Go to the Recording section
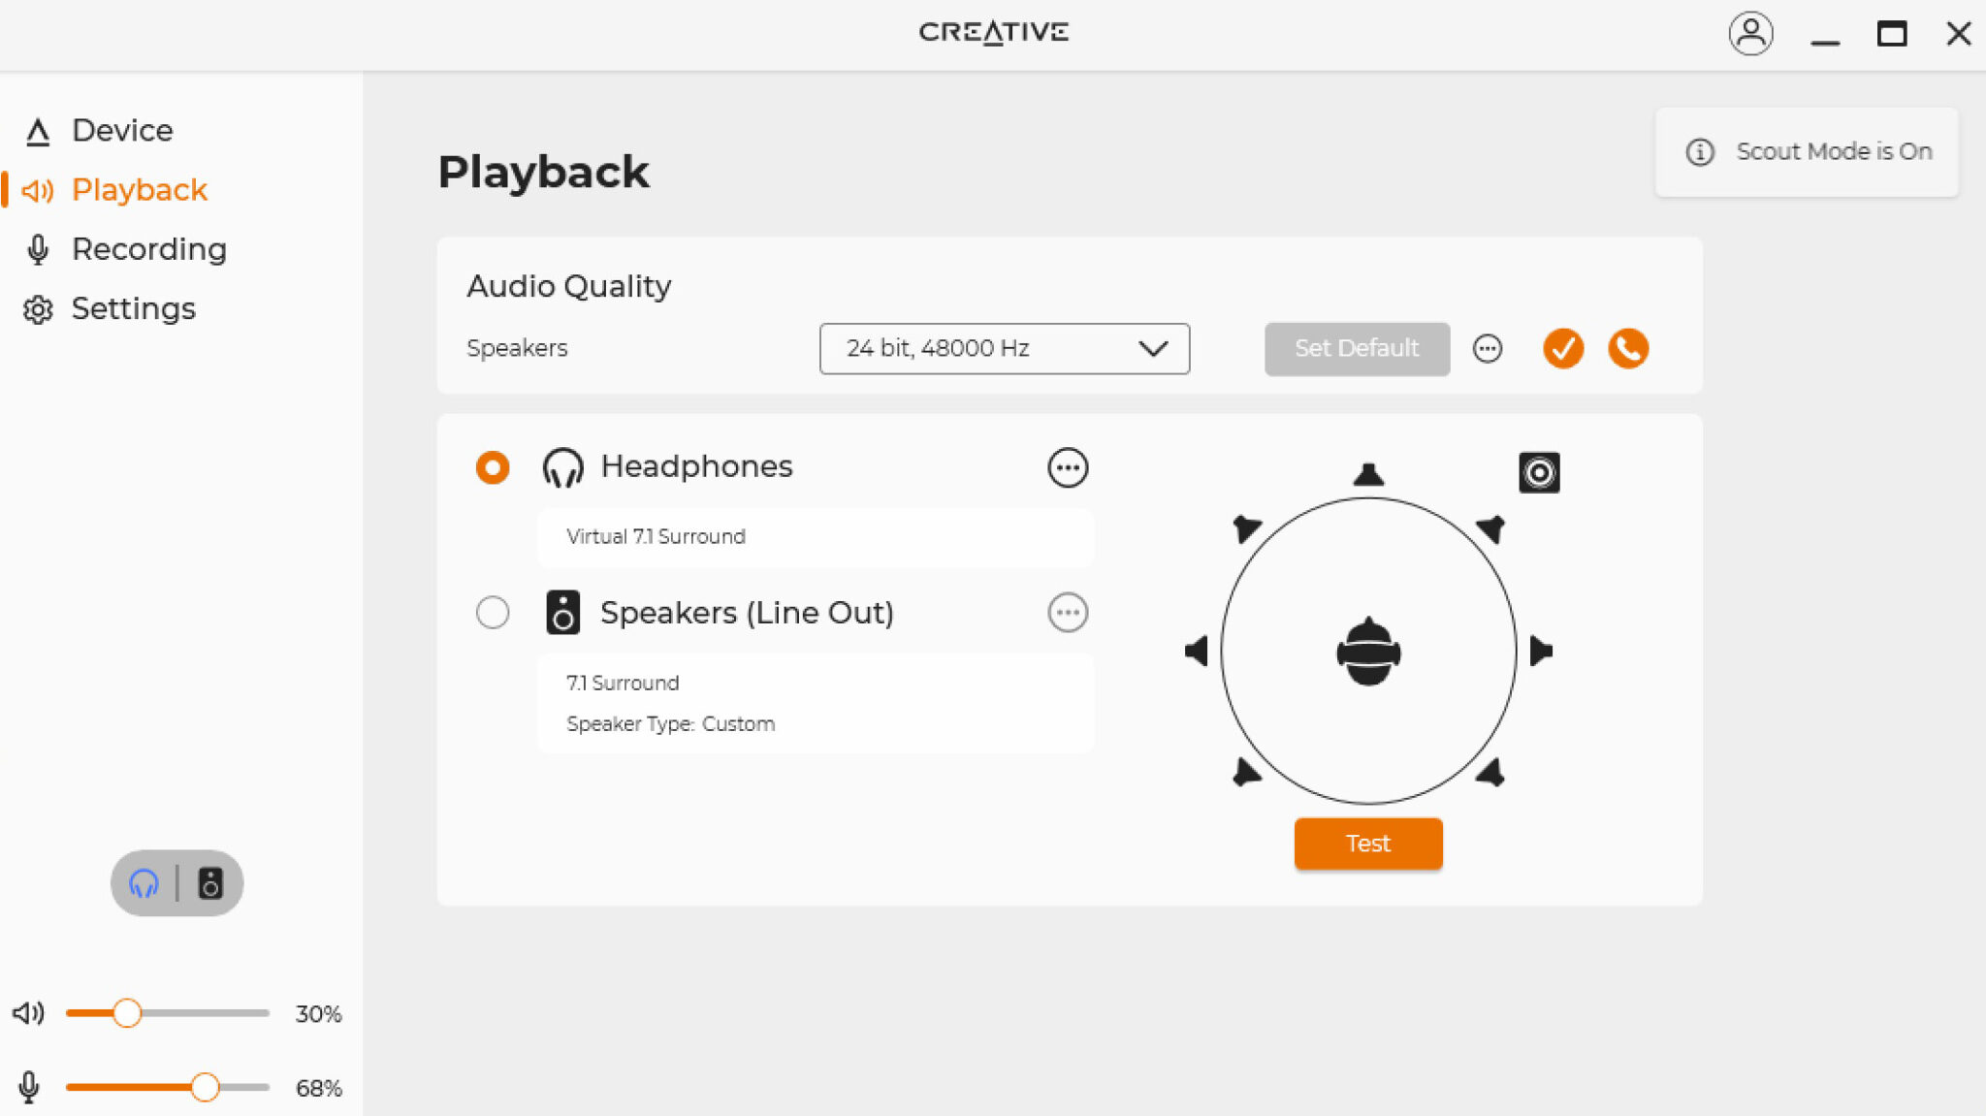Viewport: 1986px width, 1116px height. pyautogui.click(x=148, y=249)
